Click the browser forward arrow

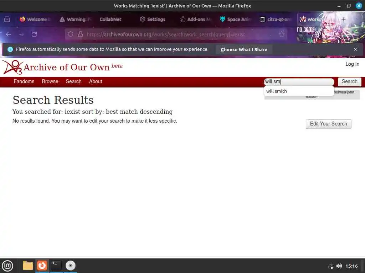click(21, 34)
